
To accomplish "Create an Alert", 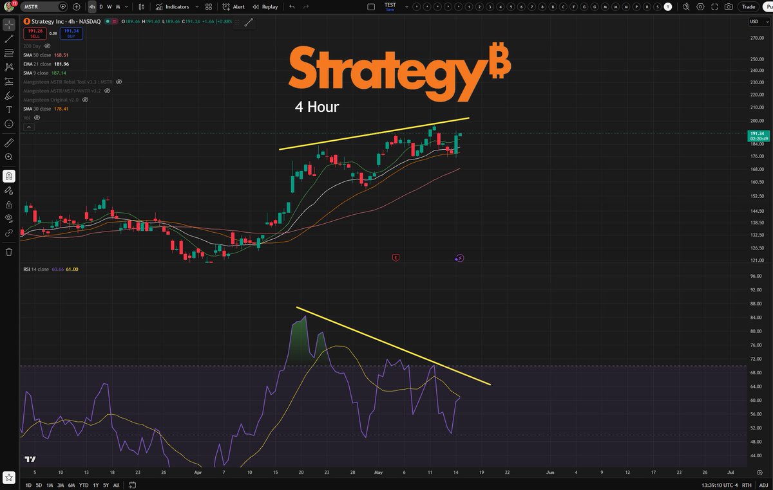I will [x=234, y=6].
